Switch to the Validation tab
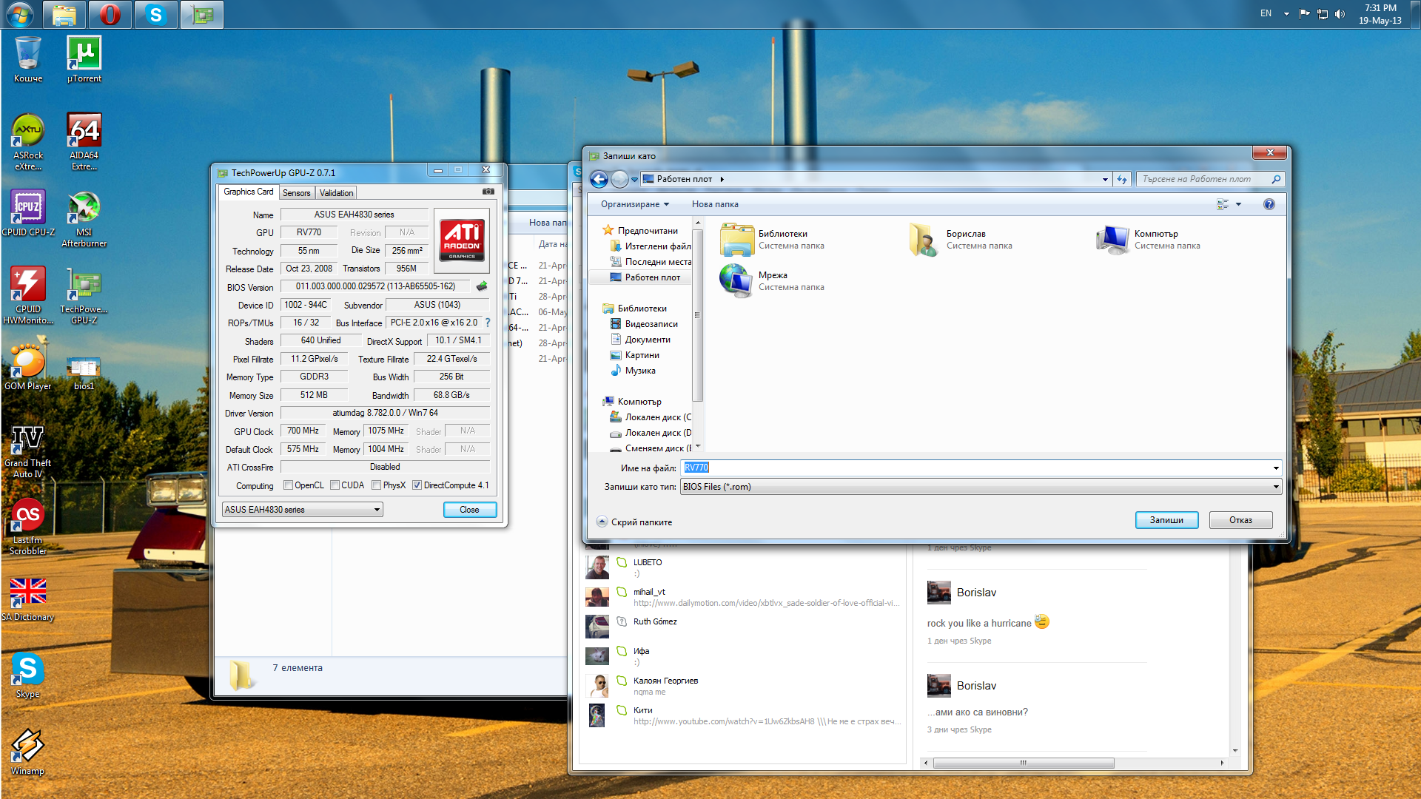The width and height of the screenshot is (1421, 799). pyautogui.click(x=336, y=193)
